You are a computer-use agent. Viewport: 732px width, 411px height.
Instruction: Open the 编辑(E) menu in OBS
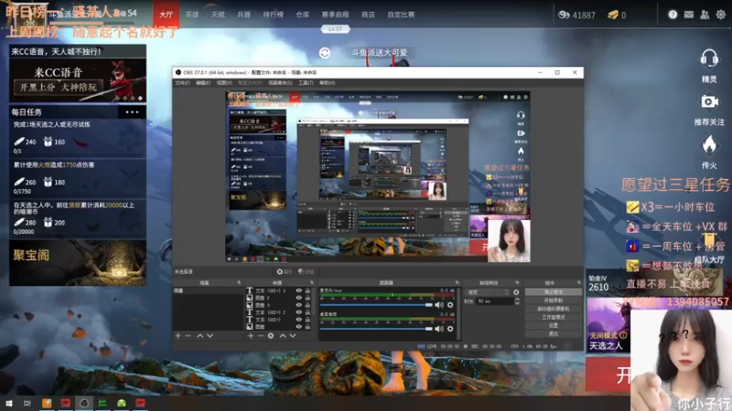pyautogui.click(x=202, y=83)
